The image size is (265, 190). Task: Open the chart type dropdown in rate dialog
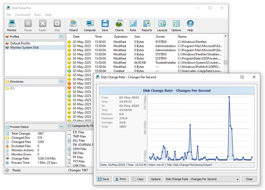[238, 179]
